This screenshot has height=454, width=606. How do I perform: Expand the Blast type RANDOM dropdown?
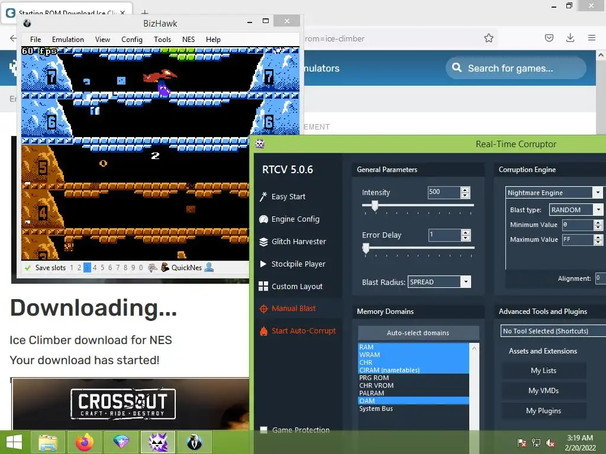598,210
